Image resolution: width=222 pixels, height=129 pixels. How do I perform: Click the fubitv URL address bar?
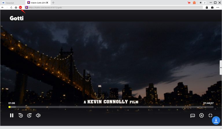click(x=116, y=7)
